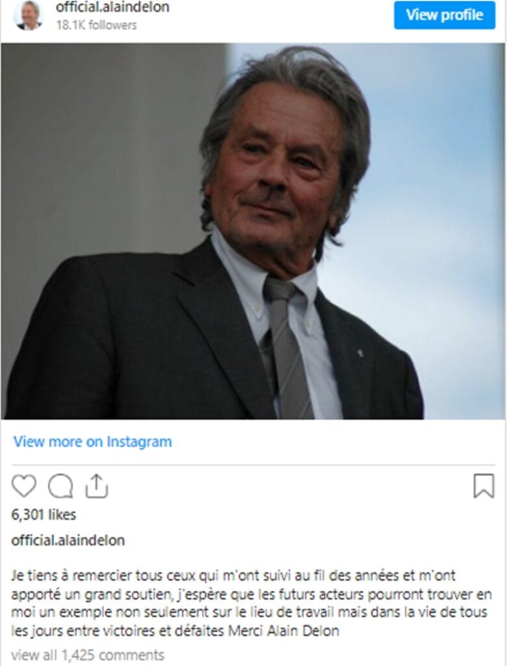Open comments via speech bubble icon

pyautogui.click(x=60, y=486)
